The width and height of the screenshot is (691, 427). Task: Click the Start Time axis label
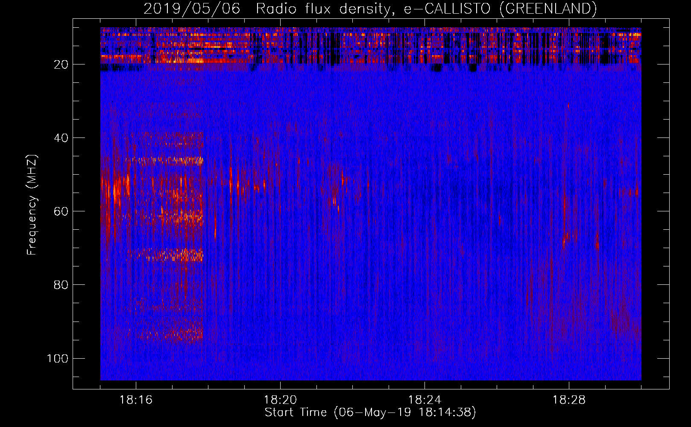(x=370, y=412)
